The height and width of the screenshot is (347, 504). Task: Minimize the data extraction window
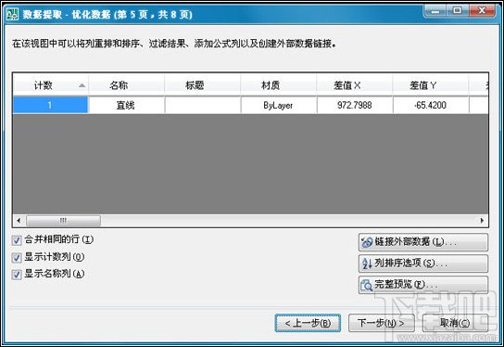tap(435, 11)
